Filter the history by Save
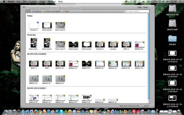184x115 pixels. coord(66,11)
